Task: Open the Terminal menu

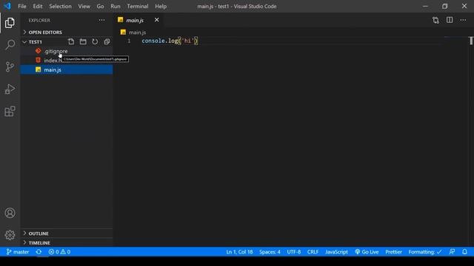Action: click(138, 6)
